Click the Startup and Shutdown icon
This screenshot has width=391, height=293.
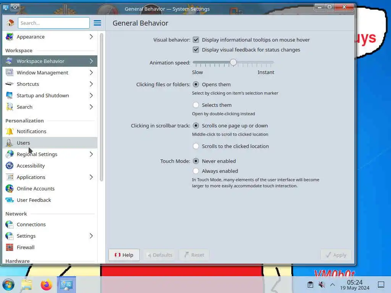(10, 95)
